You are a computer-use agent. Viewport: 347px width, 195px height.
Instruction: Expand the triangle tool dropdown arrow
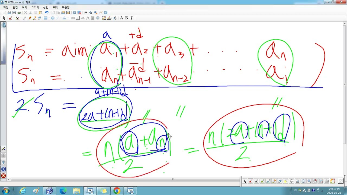point(68,18)
